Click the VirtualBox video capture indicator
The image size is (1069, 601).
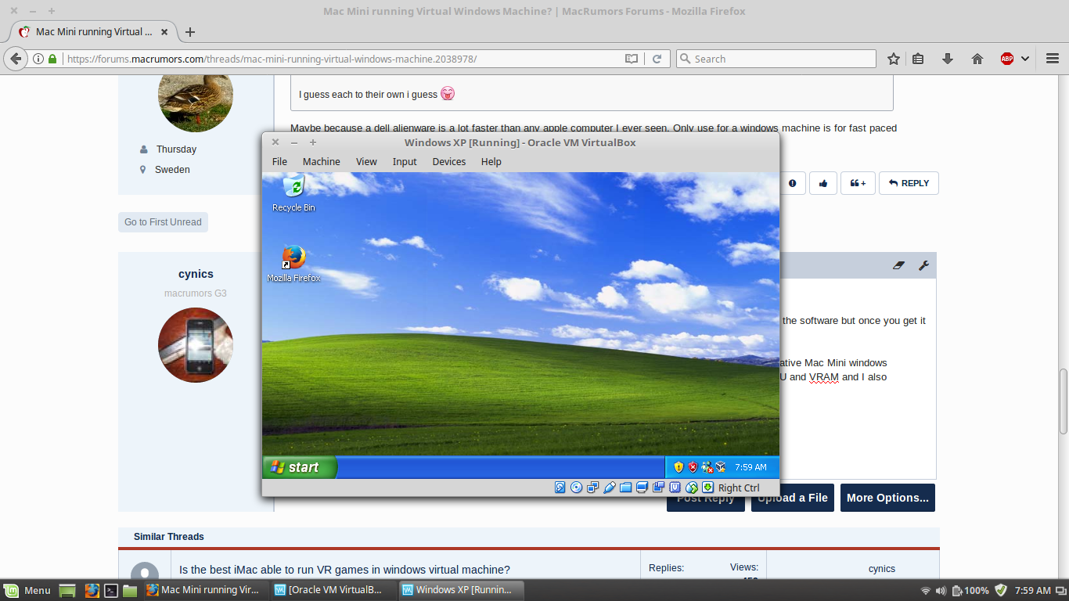tap(659, 488)
